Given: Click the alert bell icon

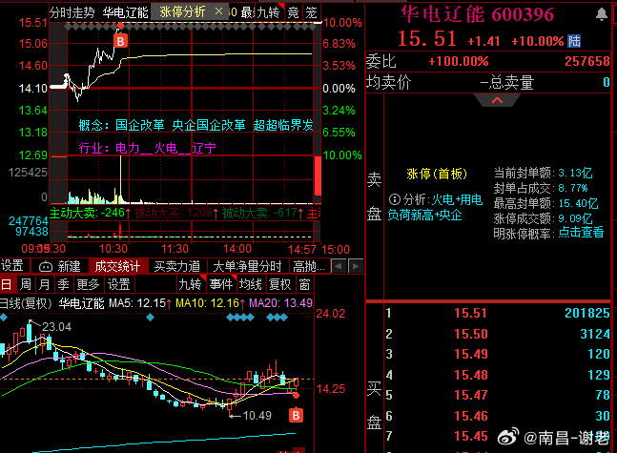Looking at the screenshot, I should [x=601, y=14].
